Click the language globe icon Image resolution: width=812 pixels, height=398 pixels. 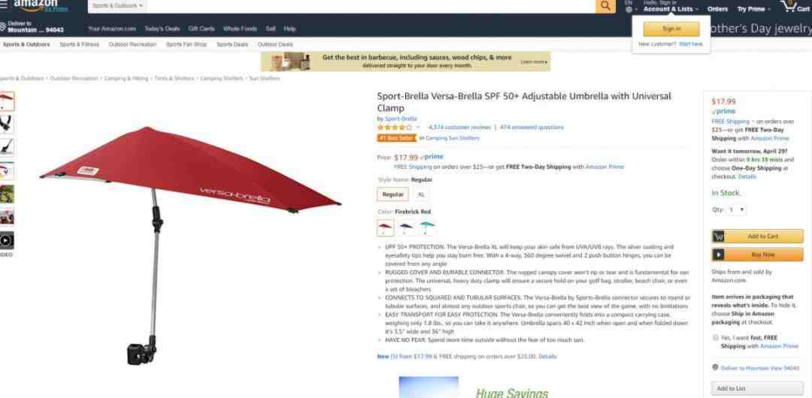pyautogui.click(x=629, y=9)
